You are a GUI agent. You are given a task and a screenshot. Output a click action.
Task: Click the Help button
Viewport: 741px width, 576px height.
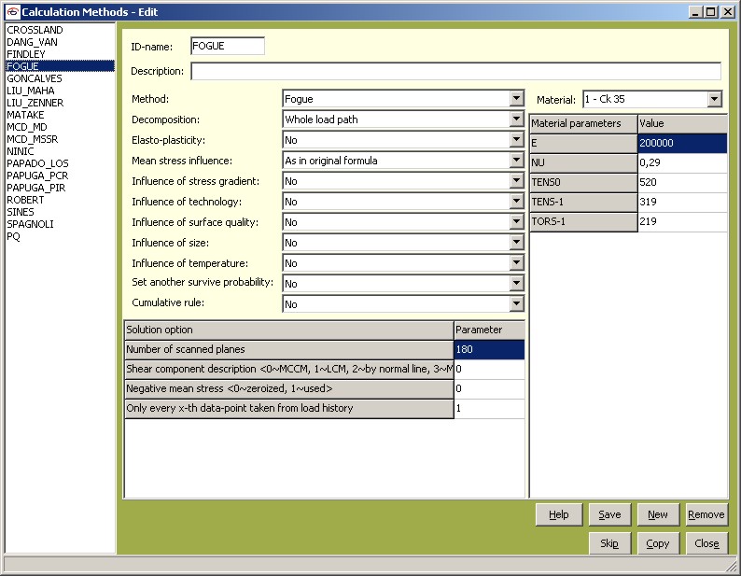click(559, 514)
